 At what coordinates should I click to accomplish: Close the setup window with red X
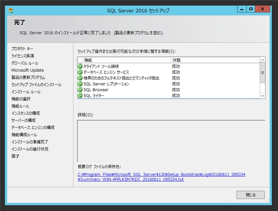coord(262,9)
